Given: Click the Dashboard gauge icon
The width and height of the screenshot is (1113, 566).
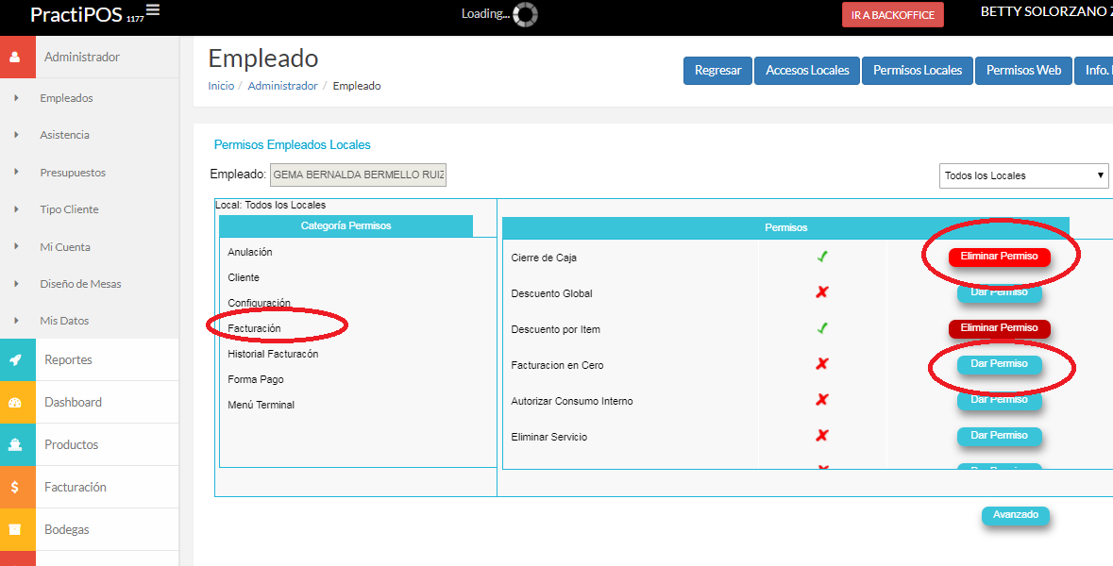Looking at the screenshot, I should 15,403.
